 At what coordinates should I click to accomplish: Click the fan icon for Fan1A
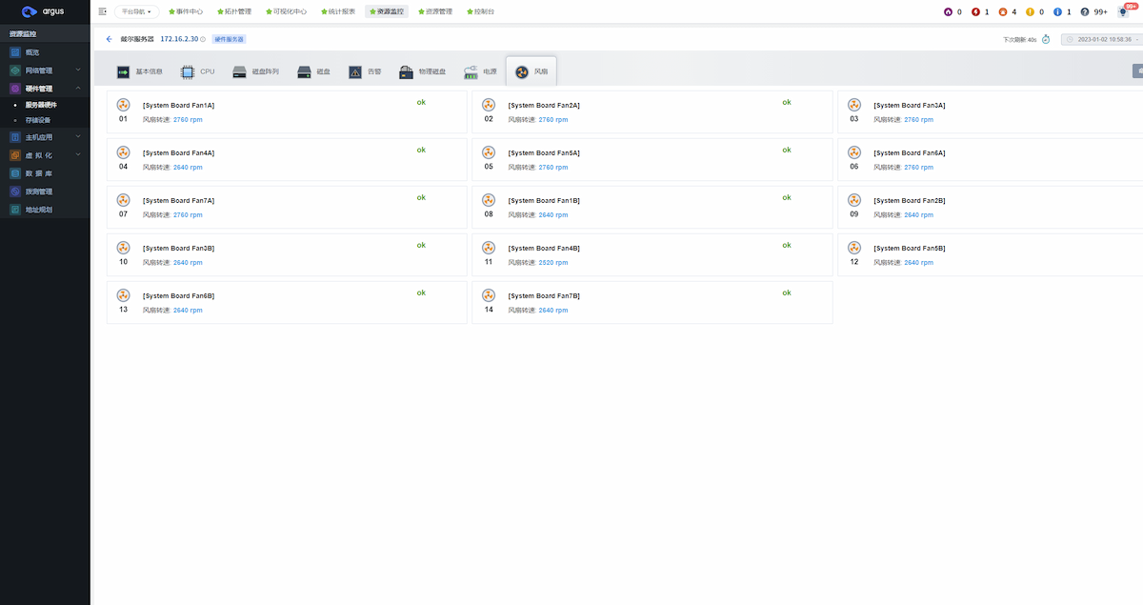tap(123, 105)
